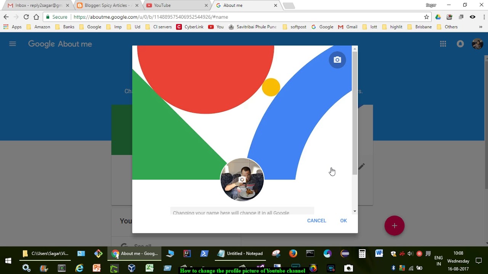488x274 pixels.
Task: Open IntelliJ IDEA from taskbar
Action: [187, 253]
